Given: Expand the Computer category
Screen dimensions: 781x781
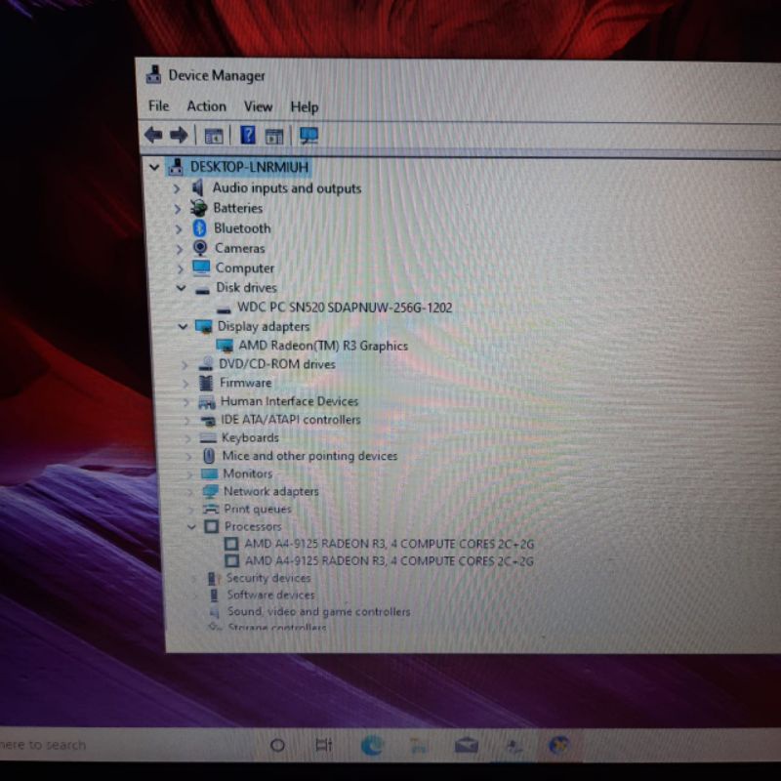Looking at the screenshot, I should (x=181, y=268).
